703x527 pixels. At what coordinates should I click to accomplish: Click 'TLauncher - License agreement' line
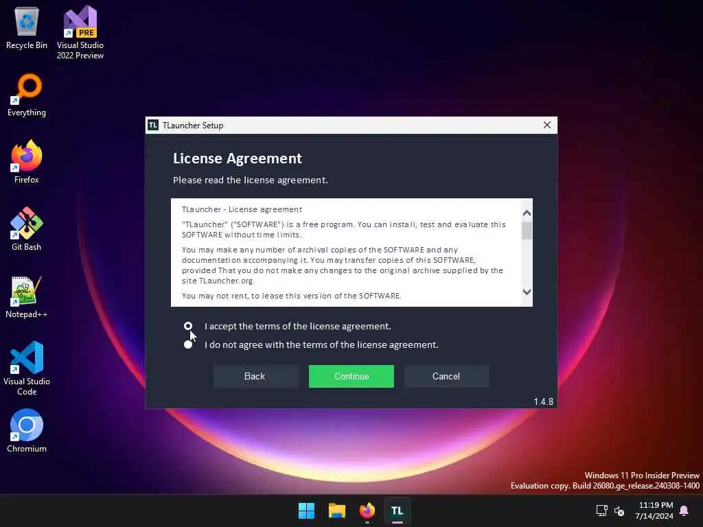click(x=242, y=209)
